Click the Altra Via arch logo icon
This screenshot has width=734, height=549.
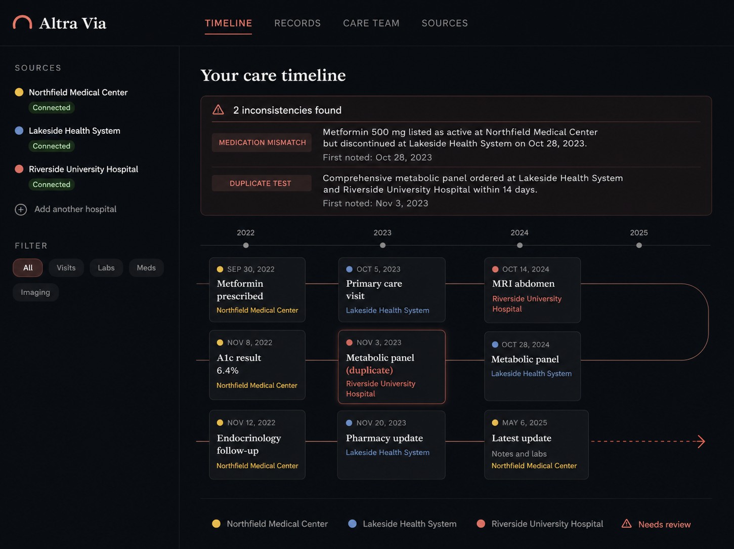[x=22, y=22]
